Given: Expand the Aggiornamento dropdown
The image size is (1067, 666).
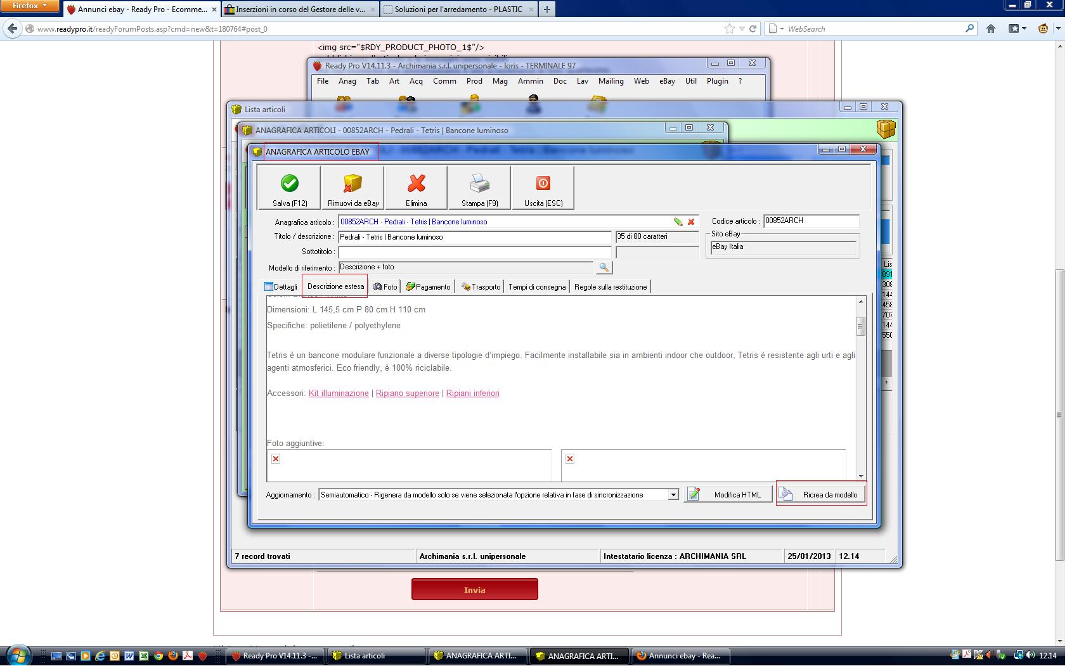Looking at the screenshot, I should point(673,495).
